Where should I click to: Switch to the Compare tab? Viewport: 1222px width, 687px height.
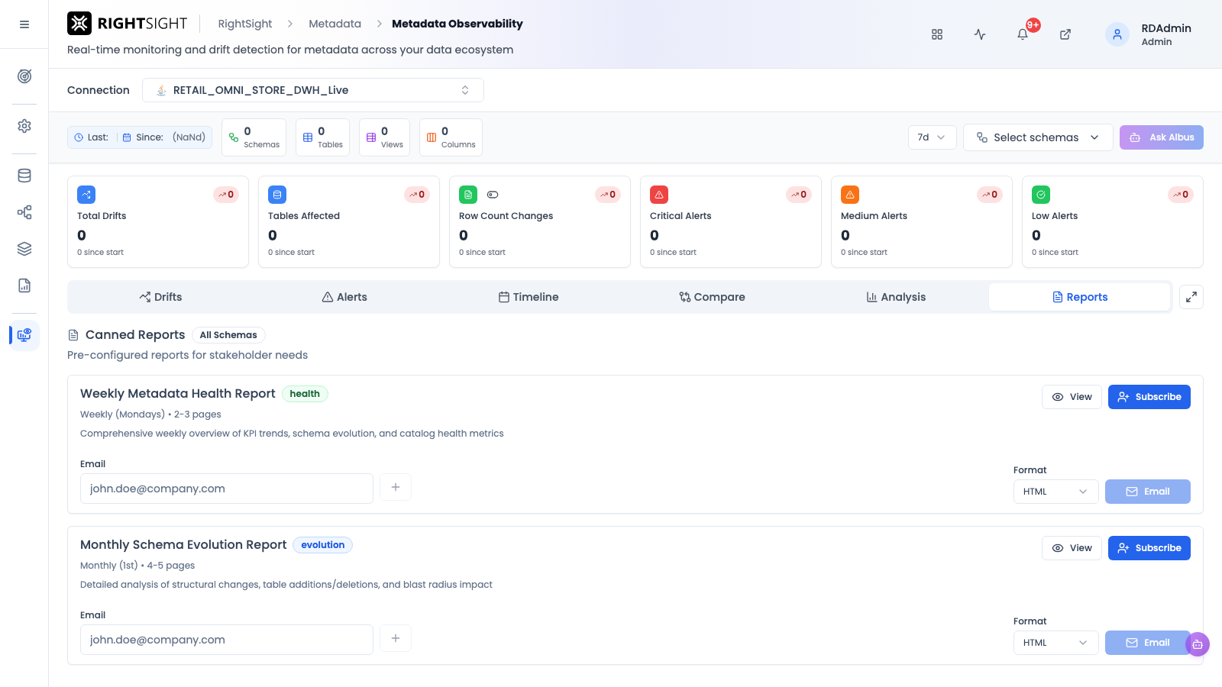click(712, 297)
